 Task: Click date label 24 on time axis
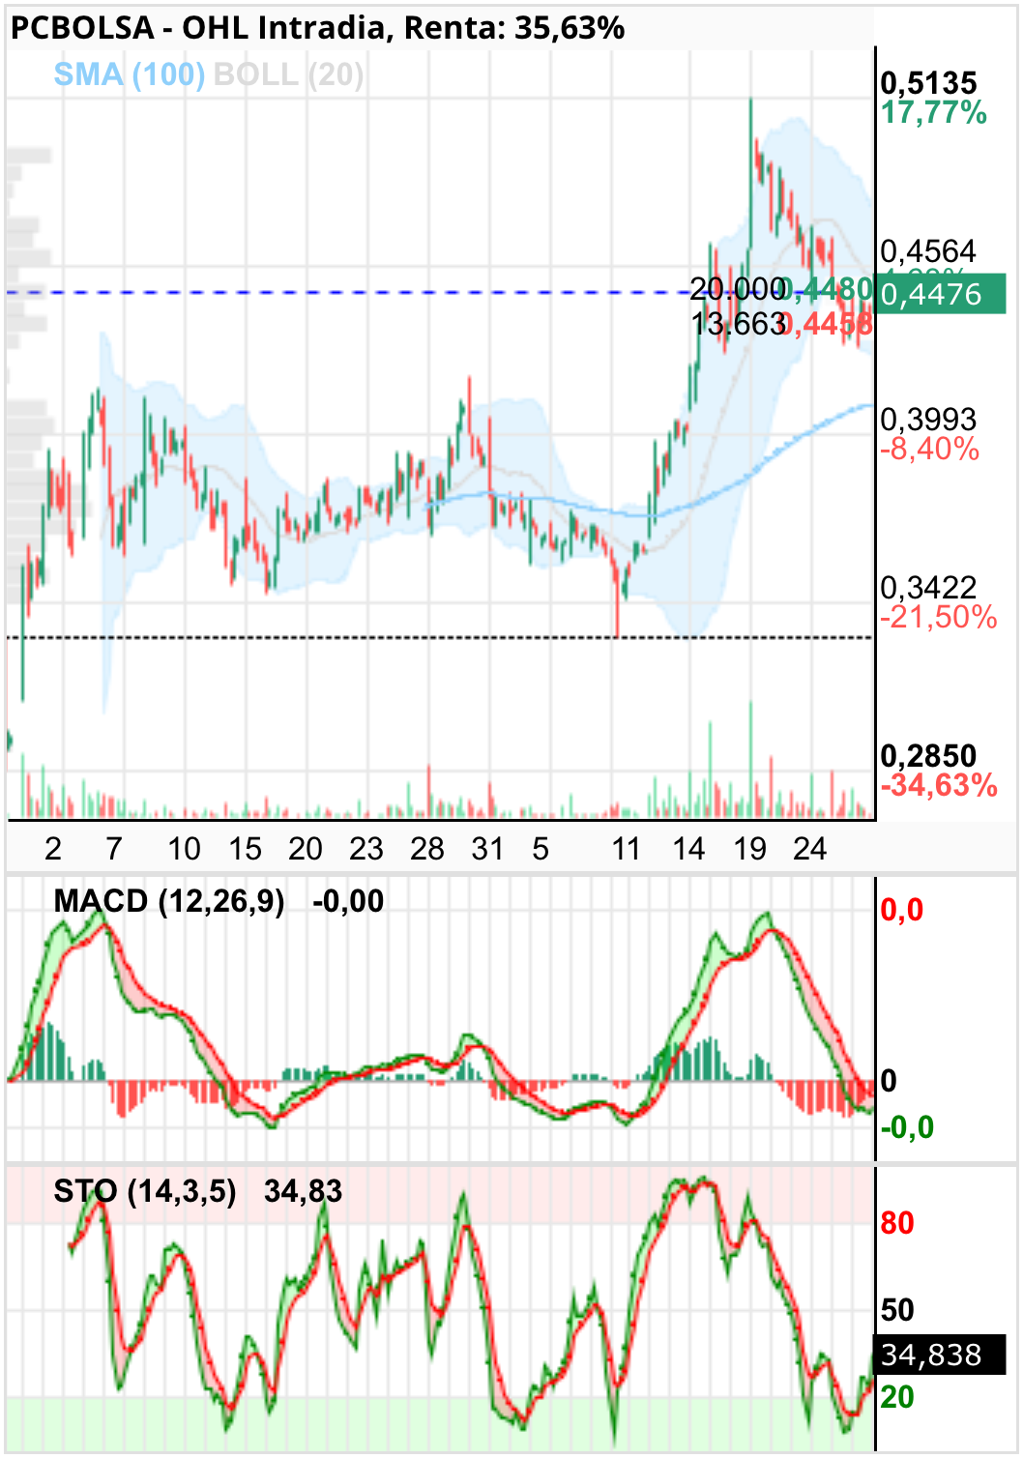click(x=810, y=849)
